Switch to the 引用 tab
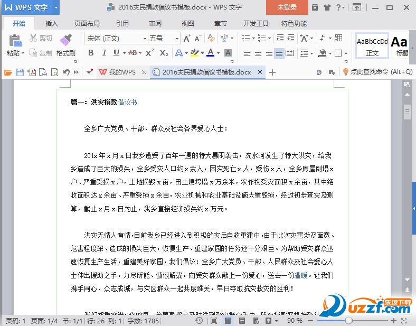The image size is (416, 326). tap(122, 24)
